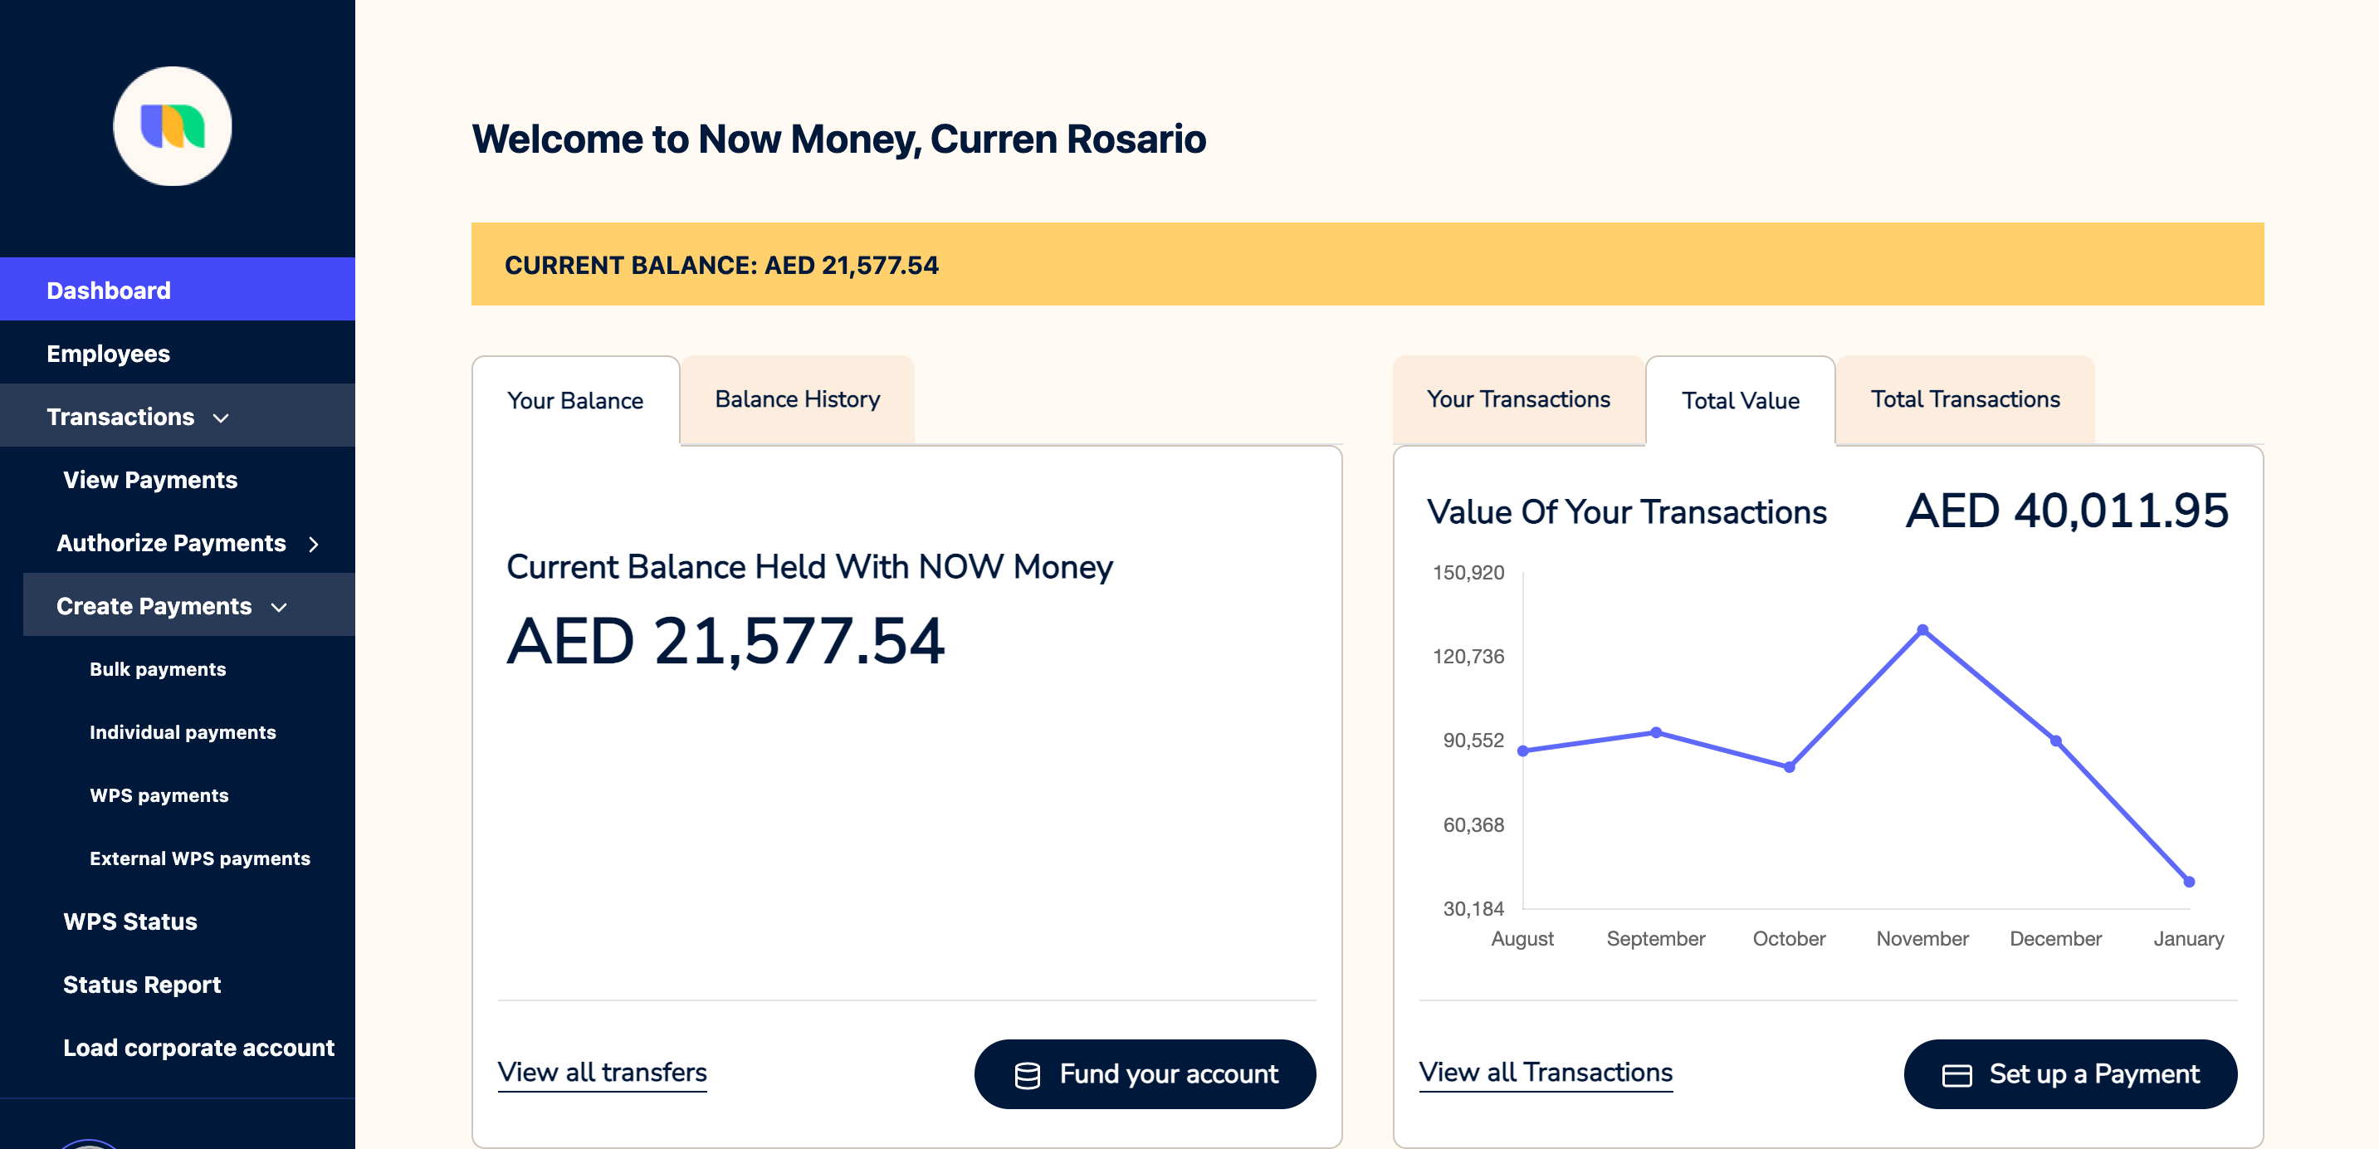Click the September data point on chart
The image size is (2379, 1149).
tap(1656, 732)
